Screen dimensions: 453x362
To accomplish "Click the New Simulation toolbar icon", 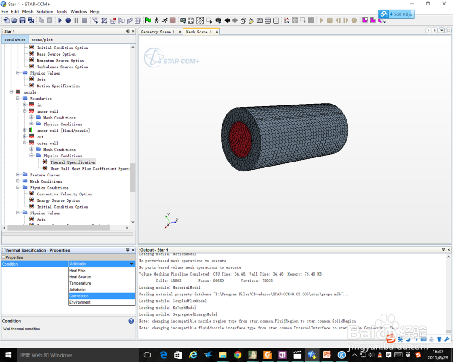I will (6, 20).
